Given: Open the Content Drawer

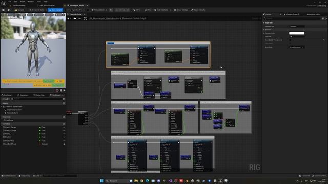Looking at the screenshot, I should (x=9, y=176).
